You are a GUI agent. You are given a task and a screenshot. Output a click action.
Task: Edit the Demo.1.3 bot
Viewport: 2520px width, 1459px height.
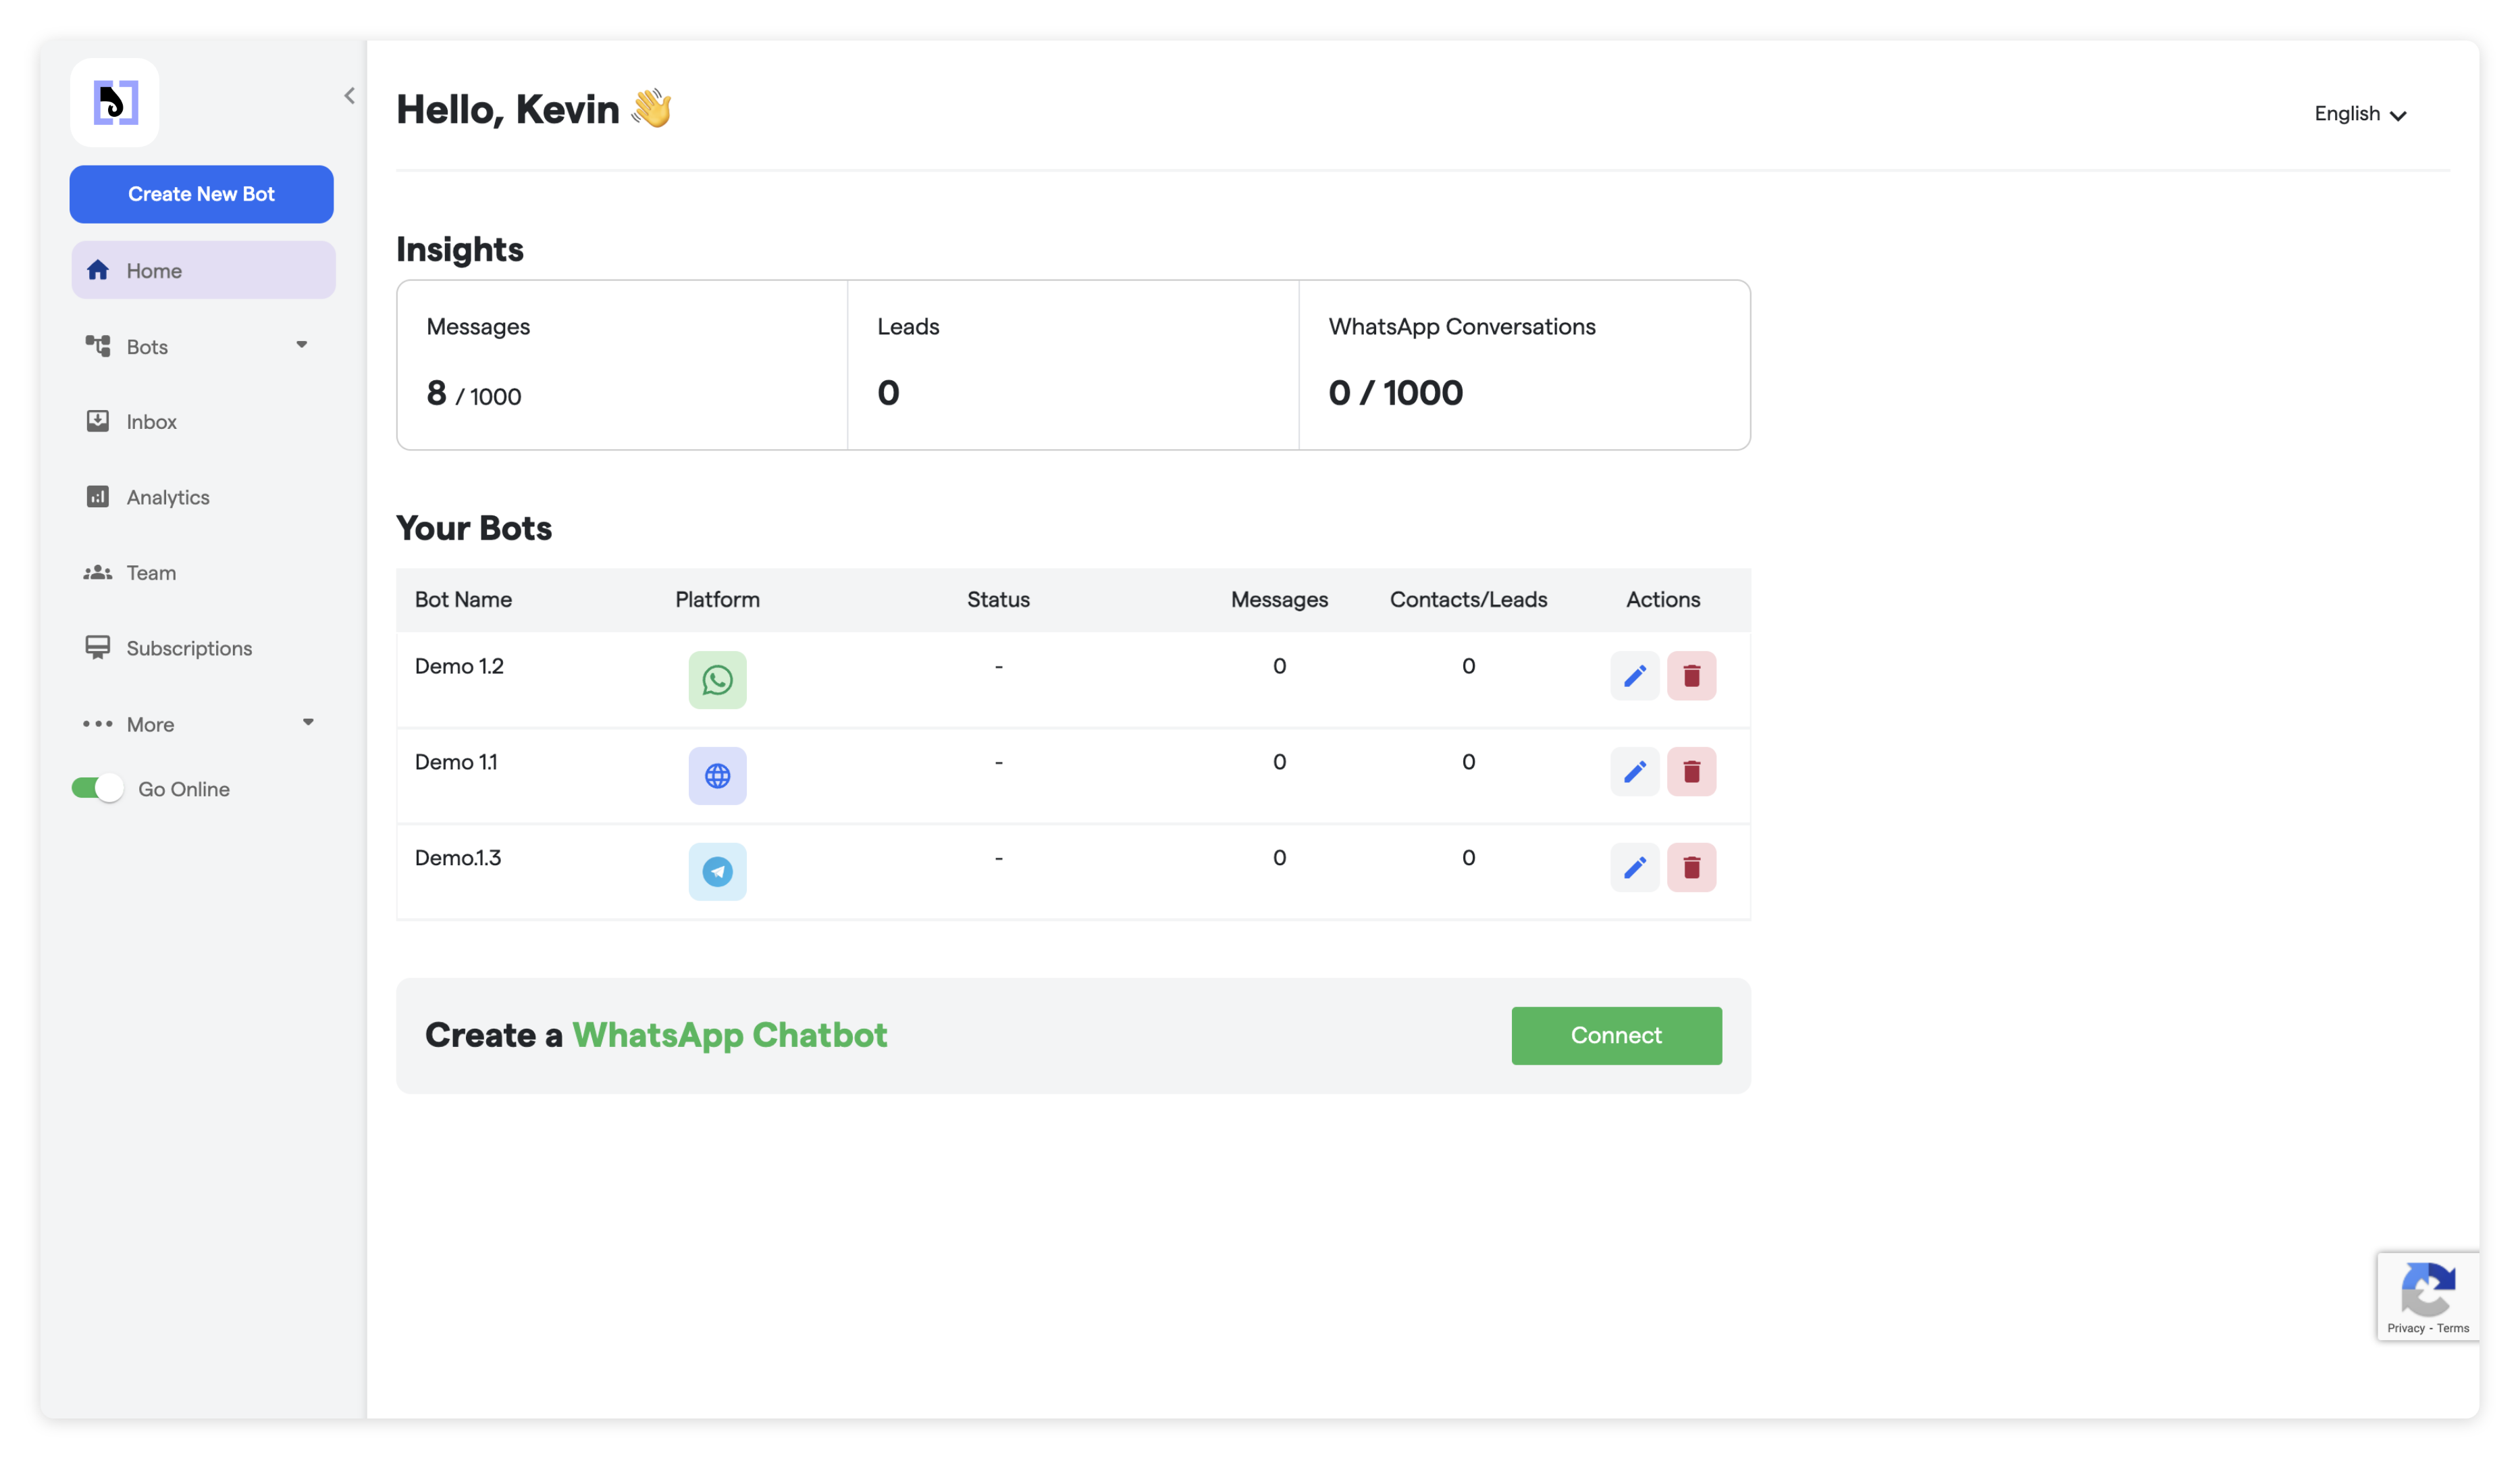point(1634,867)
